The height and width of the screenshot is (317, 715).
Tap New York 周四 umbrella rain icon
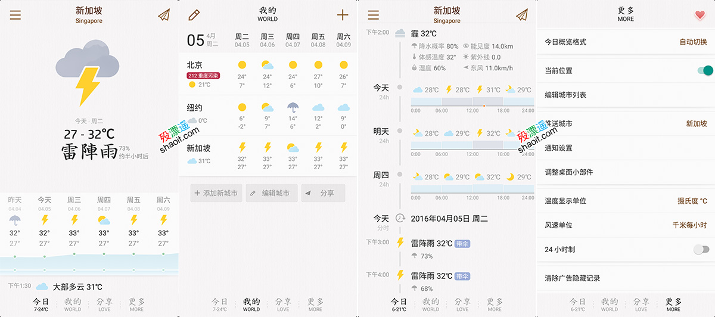point(293,107)
